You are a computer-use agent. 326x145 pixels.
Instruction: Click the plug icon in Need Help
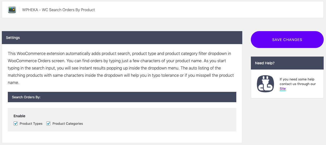click(265, 84)
